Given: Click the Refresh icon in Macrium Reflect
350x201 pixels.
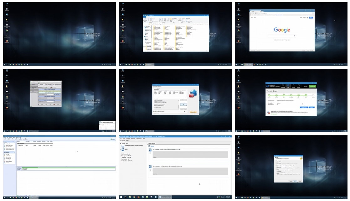Looking at the screenshot, I should point(149,146).
